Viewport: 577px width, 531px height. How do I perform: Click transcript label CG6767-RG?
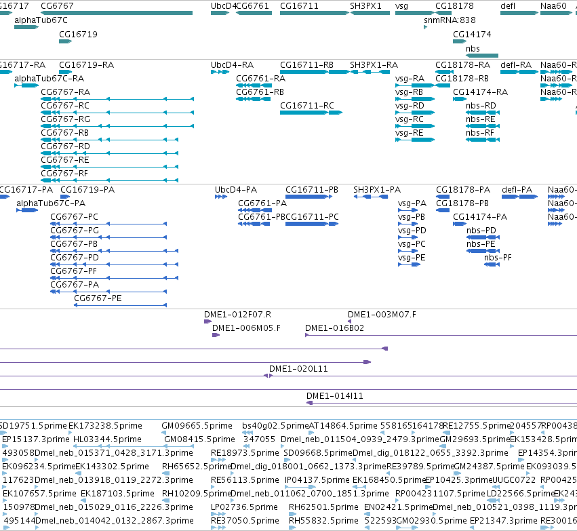click(66, 119)
